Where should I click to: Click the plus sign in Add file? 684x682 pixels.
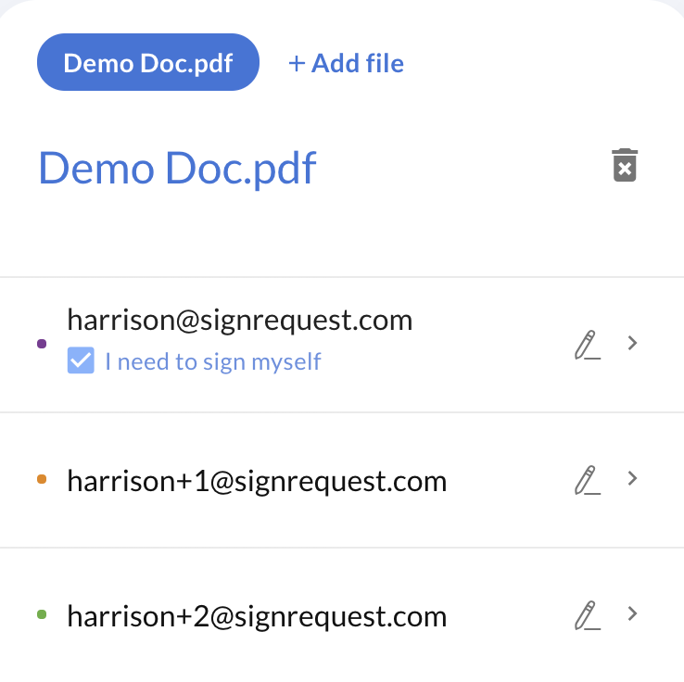(x=297, y=64)
